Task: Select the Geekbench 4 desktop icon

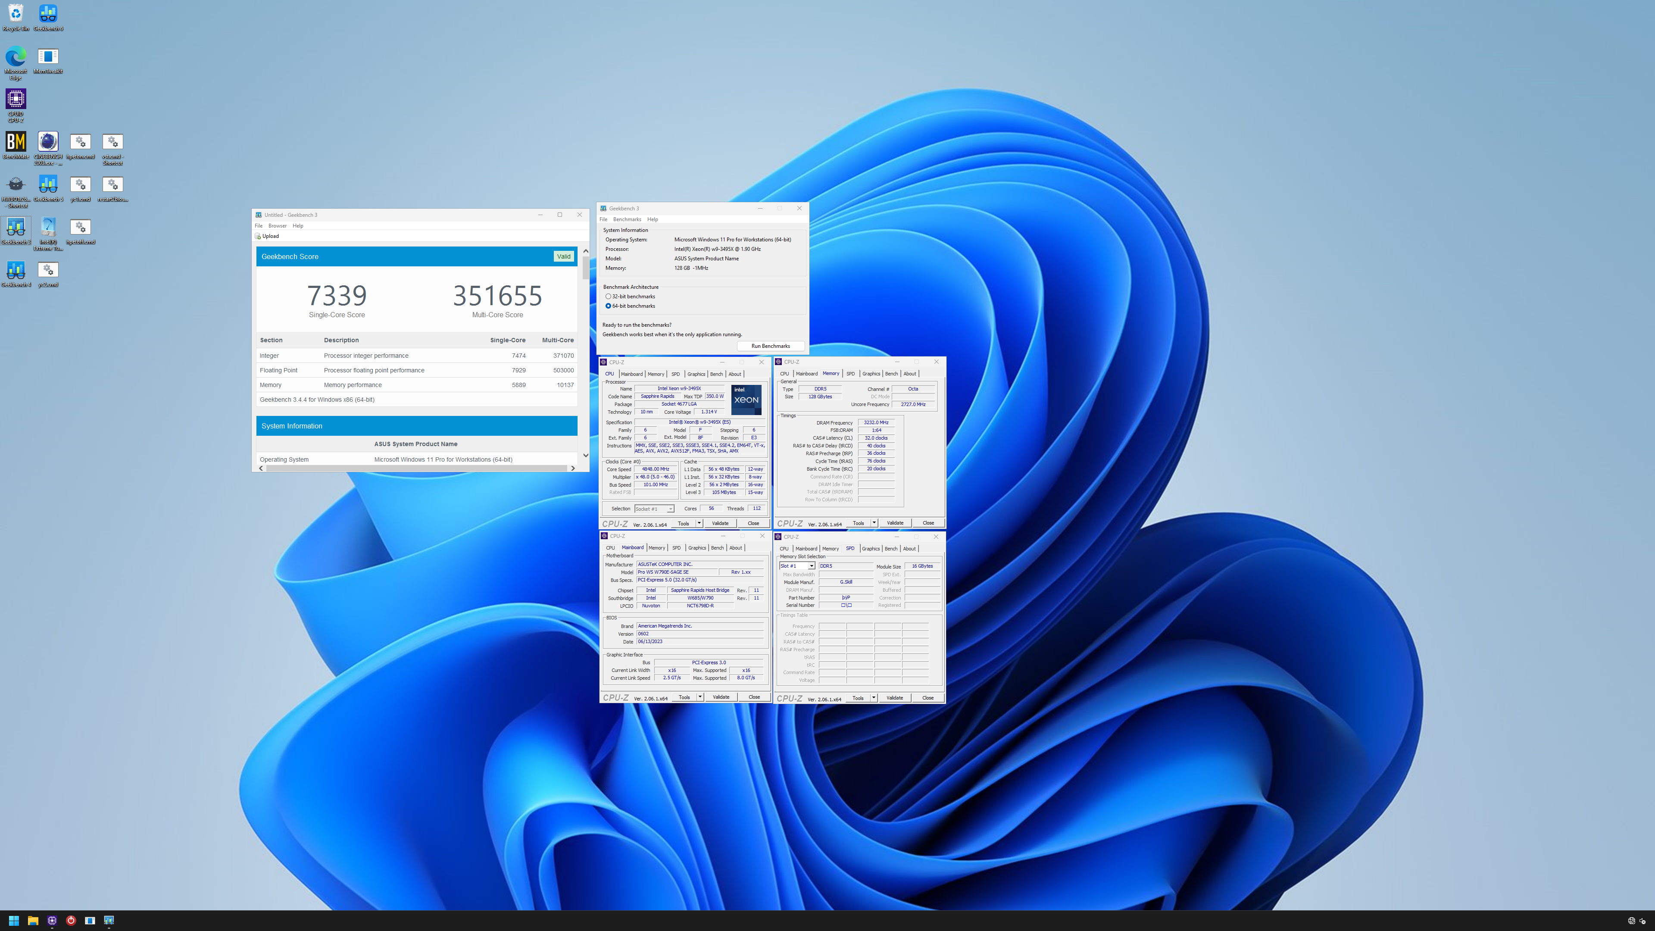Action: [x=16, y=274]
